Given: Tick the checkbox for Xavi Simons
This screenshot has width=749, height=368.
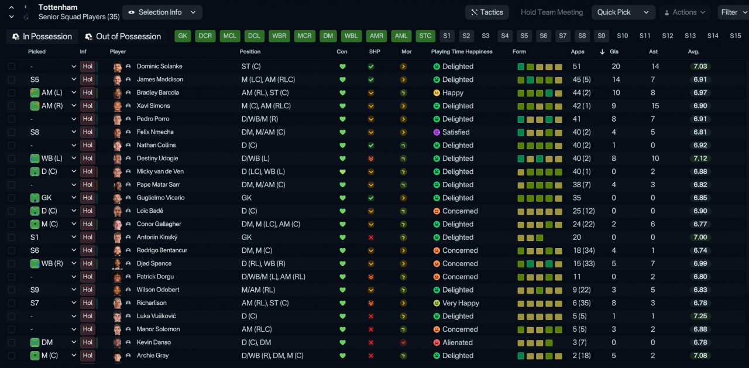Looking at the screenshot, I should click(x=12, y=106).
